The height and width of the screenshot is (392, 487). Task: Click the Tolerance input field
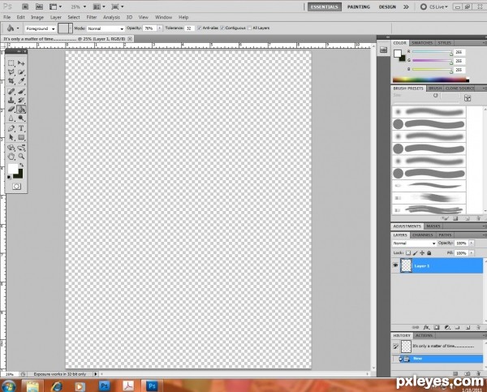tap(189, 28)
